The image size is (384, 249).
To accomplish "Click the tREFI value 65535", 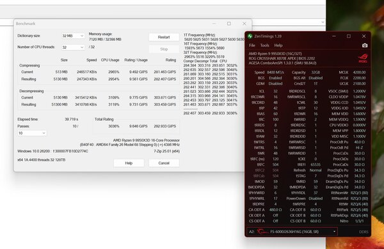I will click(316, 165).
